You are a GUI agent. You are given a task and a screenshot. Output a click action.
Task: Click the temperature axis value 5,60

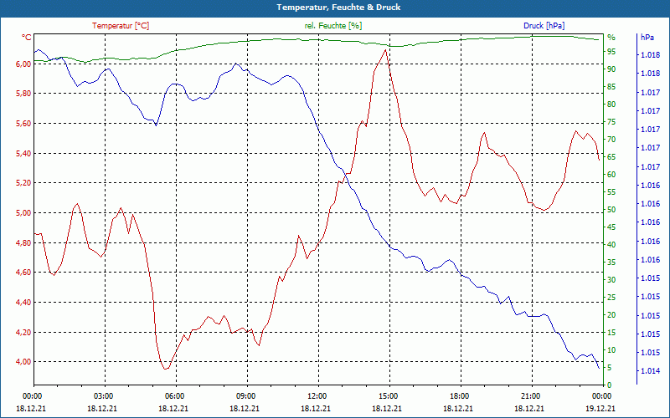(x=24, y=123)
